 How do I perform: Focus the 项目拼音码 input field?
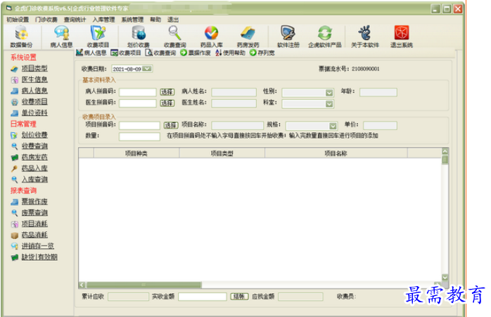tap(139, 126)
